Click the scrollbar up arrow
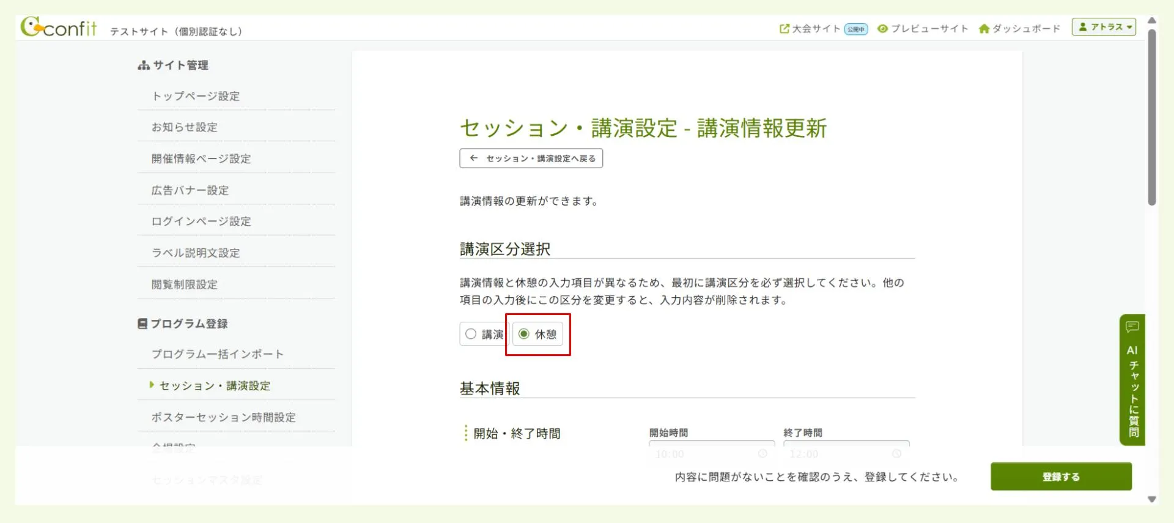This screenshot has height=523, width=1174. tap(1152, 21)
